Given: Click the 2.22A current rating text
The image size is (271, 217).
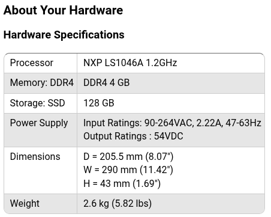Looking at the screenshot, I should pos(210,123).
